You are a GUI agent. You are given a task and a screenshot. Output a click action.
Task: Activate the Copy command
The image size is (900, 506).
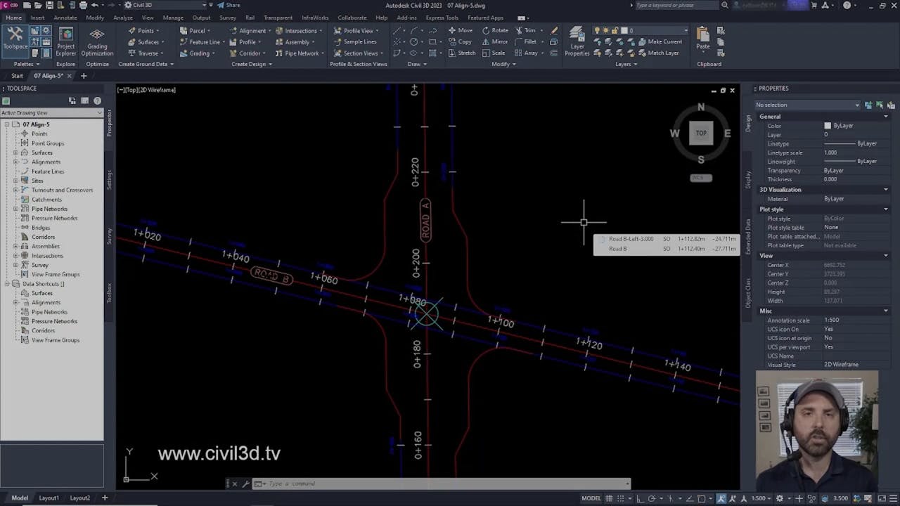pyautogui.click(x=464, y=41)
